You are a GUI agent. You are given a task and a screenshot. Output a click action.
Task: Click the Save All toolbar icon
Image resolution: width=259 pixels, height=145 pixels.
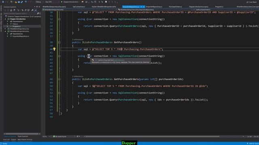(x=22, y=2)
